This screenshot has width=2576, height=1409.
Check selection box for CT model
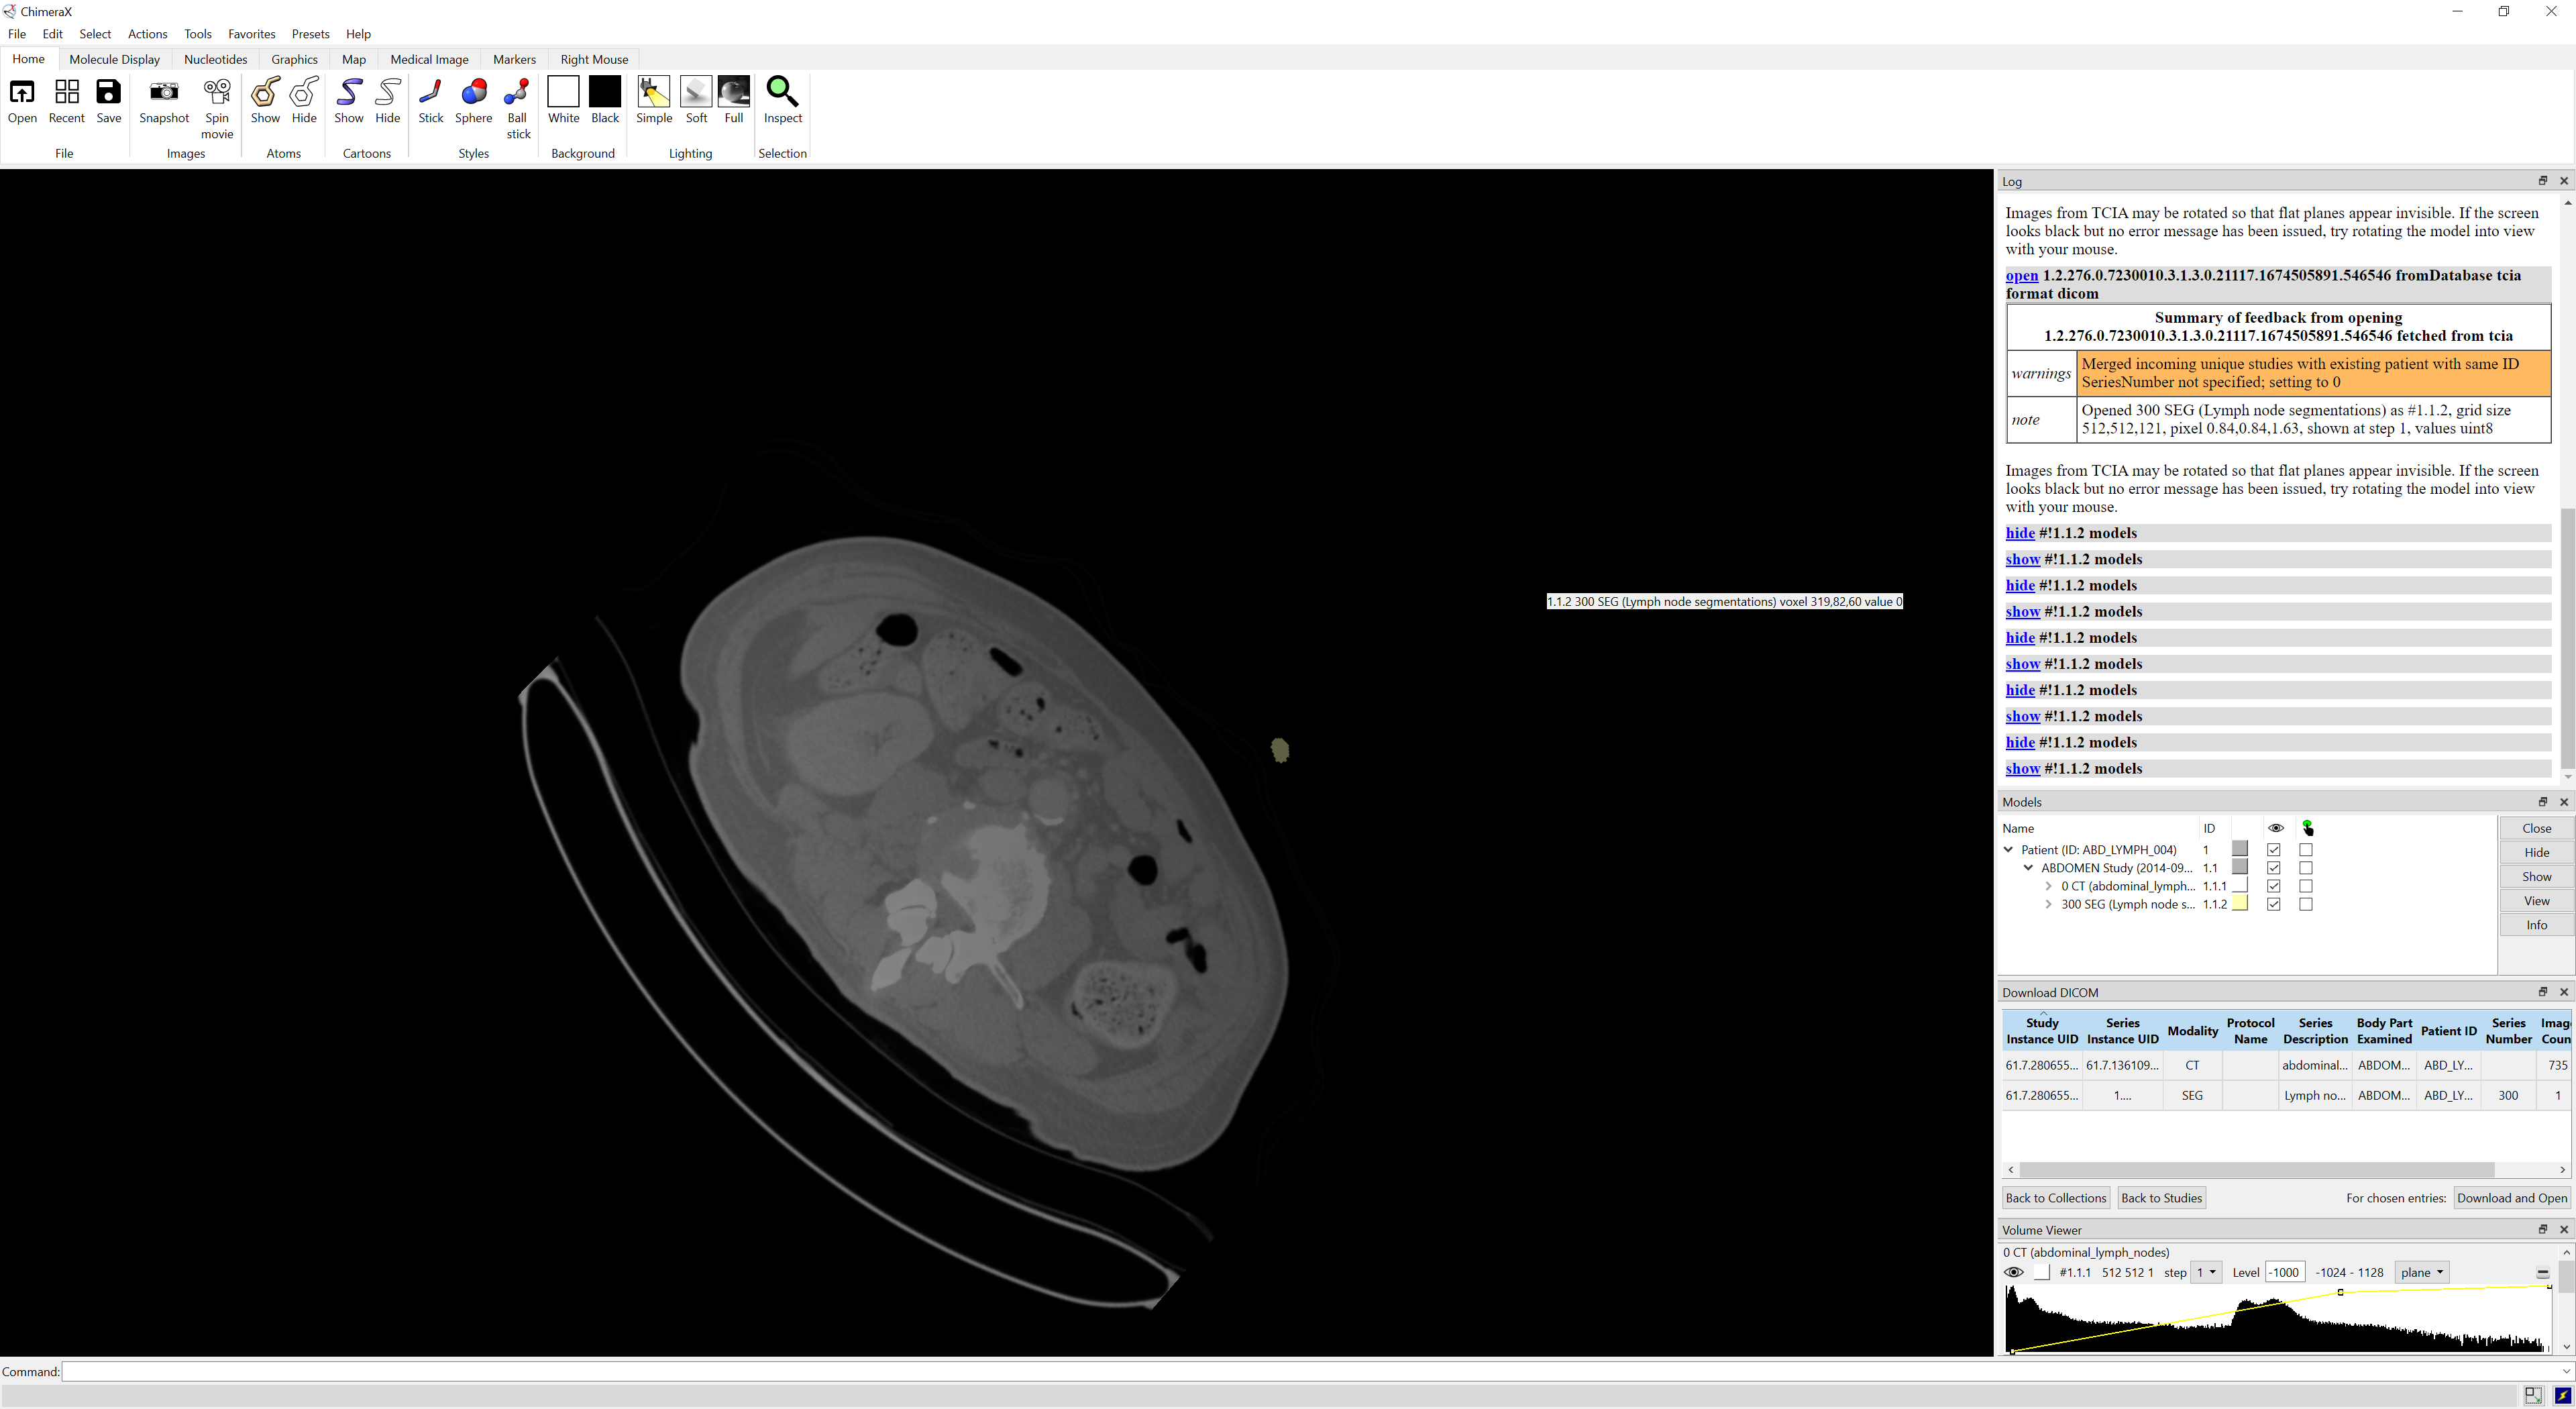pos(2306,886)
